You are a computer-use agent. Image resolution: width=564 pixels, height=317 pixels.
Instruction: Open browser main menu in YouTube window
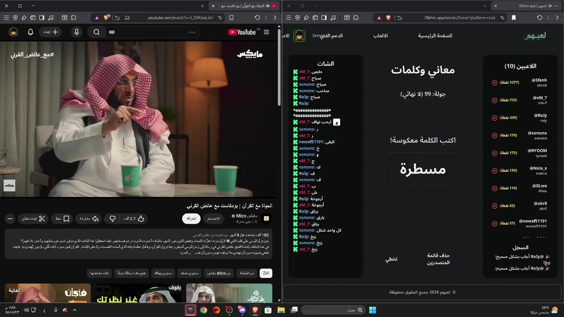pos(6,18)
